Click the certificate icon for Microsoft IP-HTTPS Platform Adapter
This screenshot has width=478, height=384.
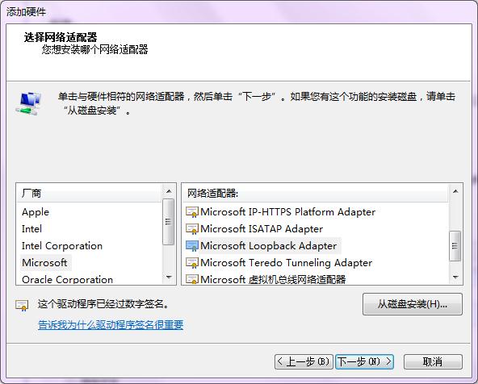[192, 212]
